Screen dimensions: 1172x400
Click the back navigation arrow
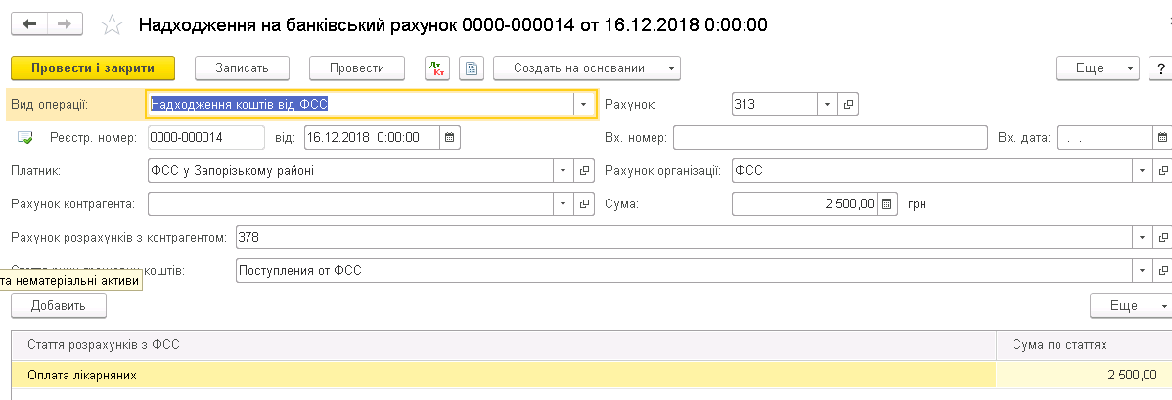pos(29,24)
